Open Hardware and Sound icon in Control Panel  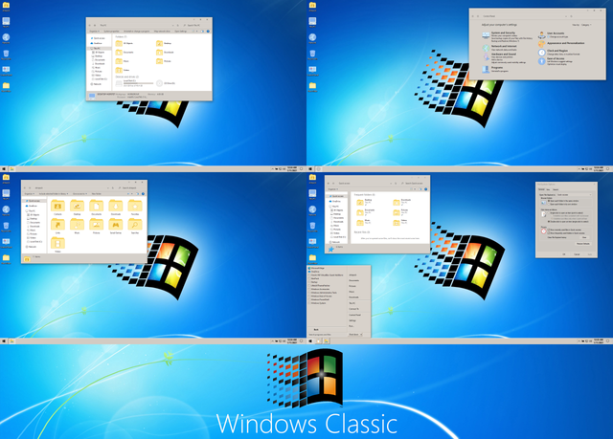click(487, 57)
